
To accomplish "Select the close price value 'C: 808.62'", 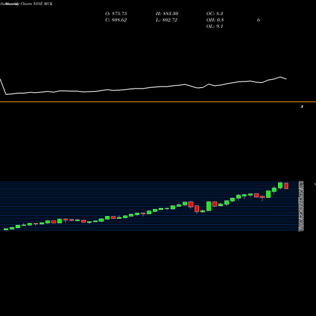I will click(x=116, y=20).
